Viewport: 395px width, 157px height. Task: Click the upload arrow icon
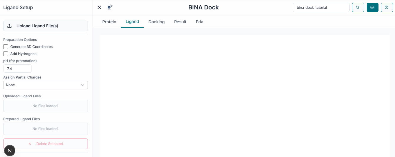[x=9, y=26]
